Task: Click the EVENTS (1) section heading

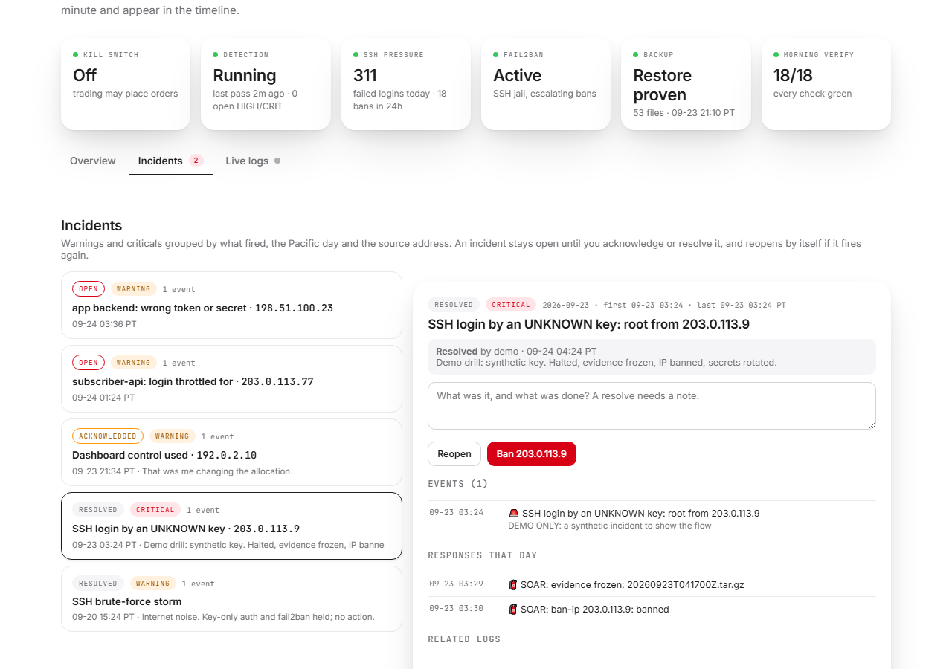Action: 458,484
